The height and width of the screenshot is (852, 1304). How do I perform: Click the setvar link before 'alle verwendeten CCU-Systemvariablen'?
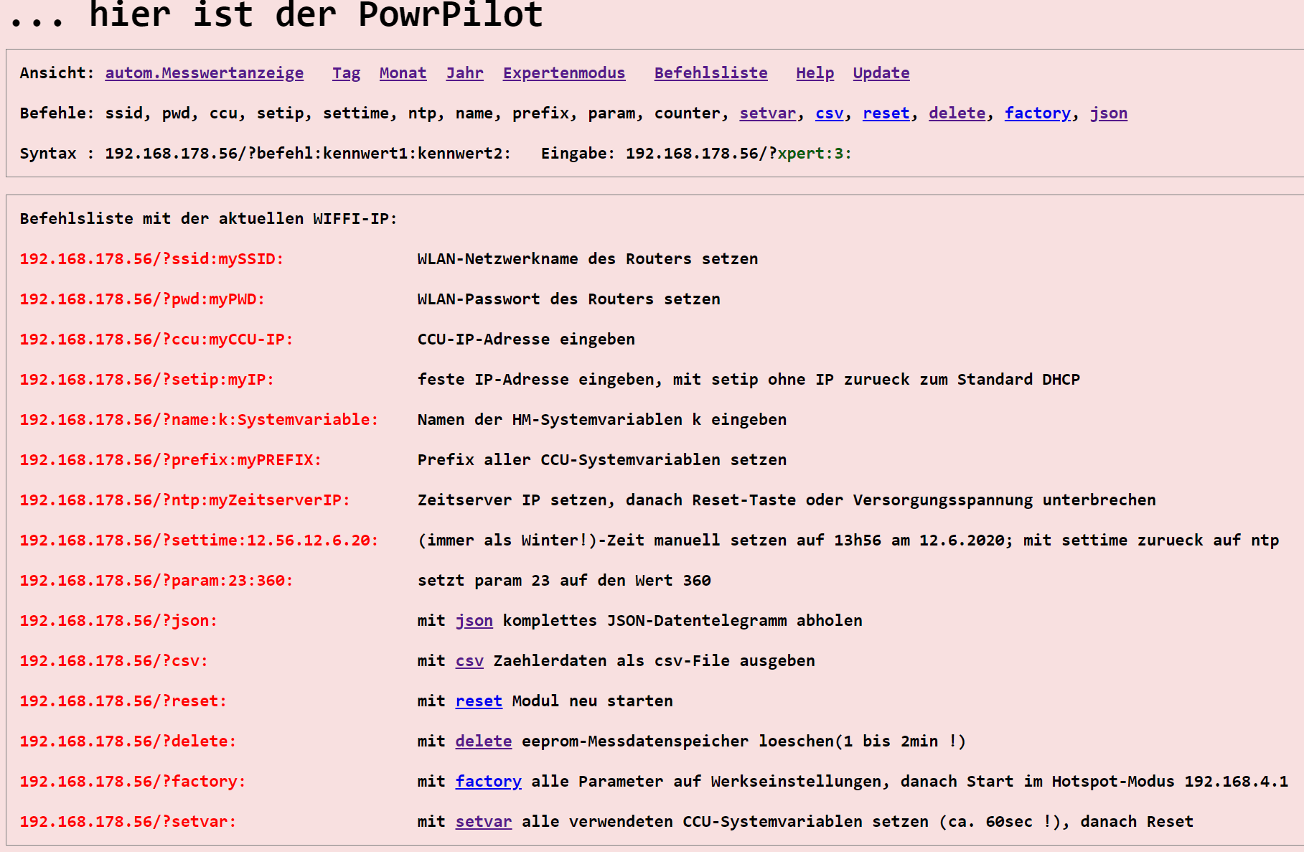483,822
